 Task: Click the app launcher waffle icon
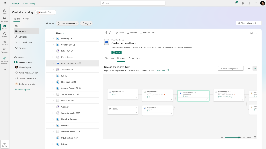click(5, 3)
